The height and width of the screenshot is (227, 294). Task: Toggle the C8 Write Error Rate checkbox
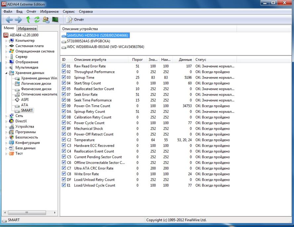tap(64, 174)
